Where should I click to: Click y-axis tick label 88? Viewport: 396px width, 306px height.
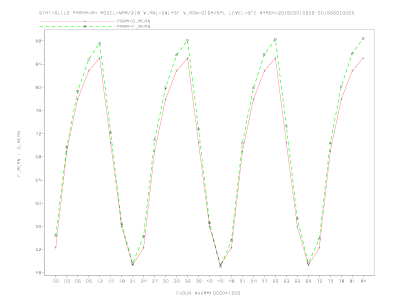tap(38, 41)
